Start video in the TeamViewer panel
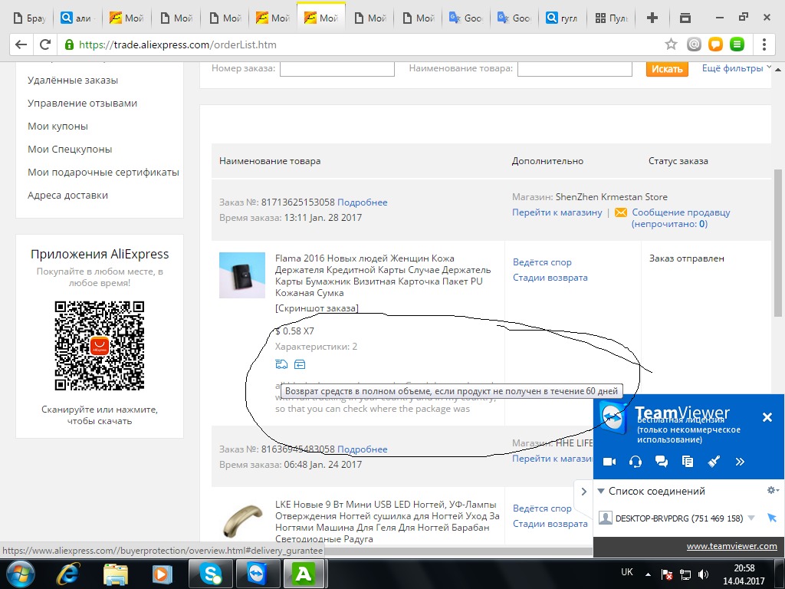This screenshot has height=589, width=785. (609, 462)
